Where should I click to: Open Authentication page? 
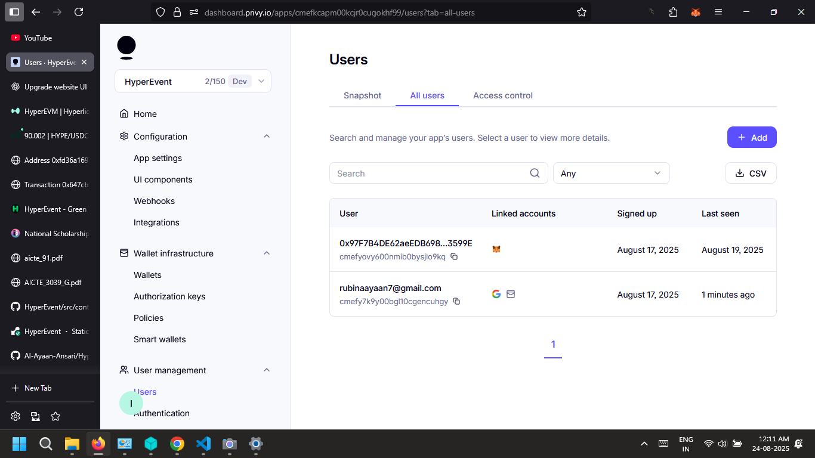tap(162, 413)
